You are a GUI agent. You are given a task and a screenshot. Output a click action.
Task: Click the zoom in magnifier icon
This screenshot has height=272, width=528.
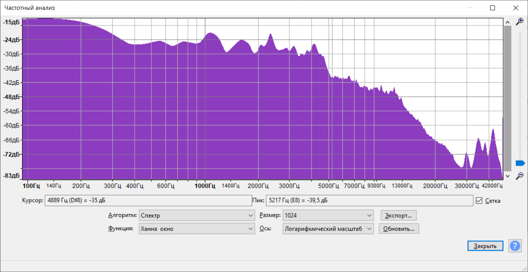(x=520, y=22)
